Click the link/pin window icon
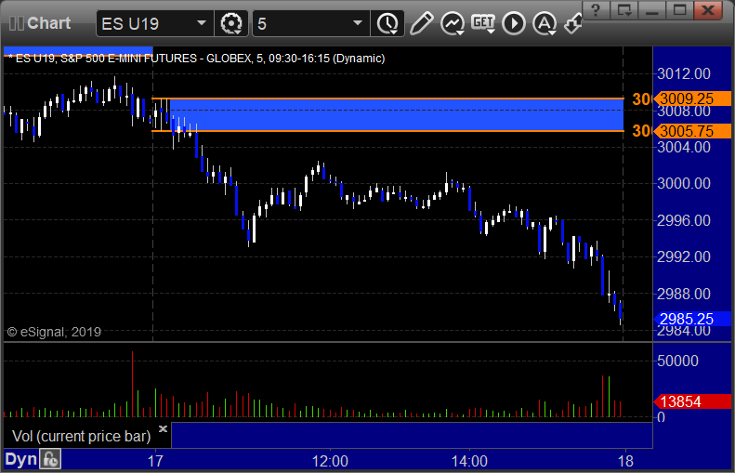The image size is (735, 473). coord(572,23)
